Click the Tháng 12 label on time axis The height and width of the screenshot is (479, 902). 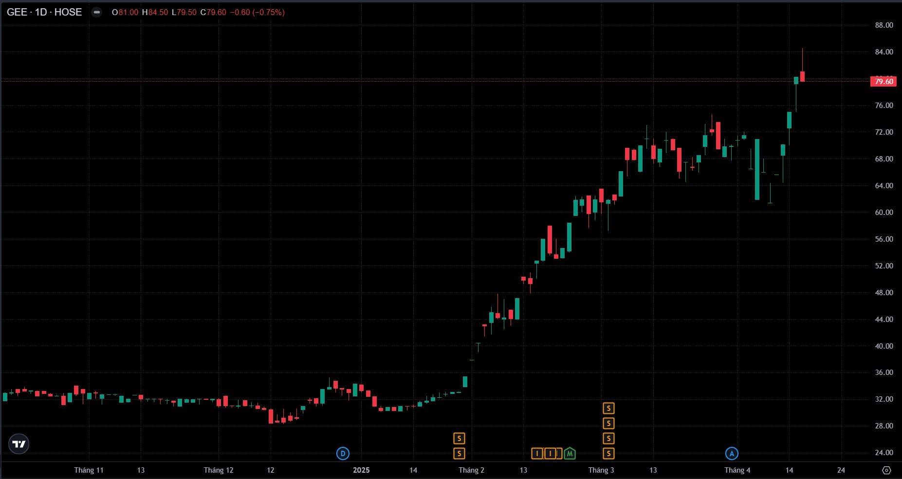219,470
